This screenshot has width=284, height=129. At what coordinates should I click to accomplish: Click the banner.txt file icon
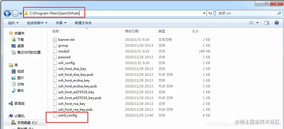point(55,39)
